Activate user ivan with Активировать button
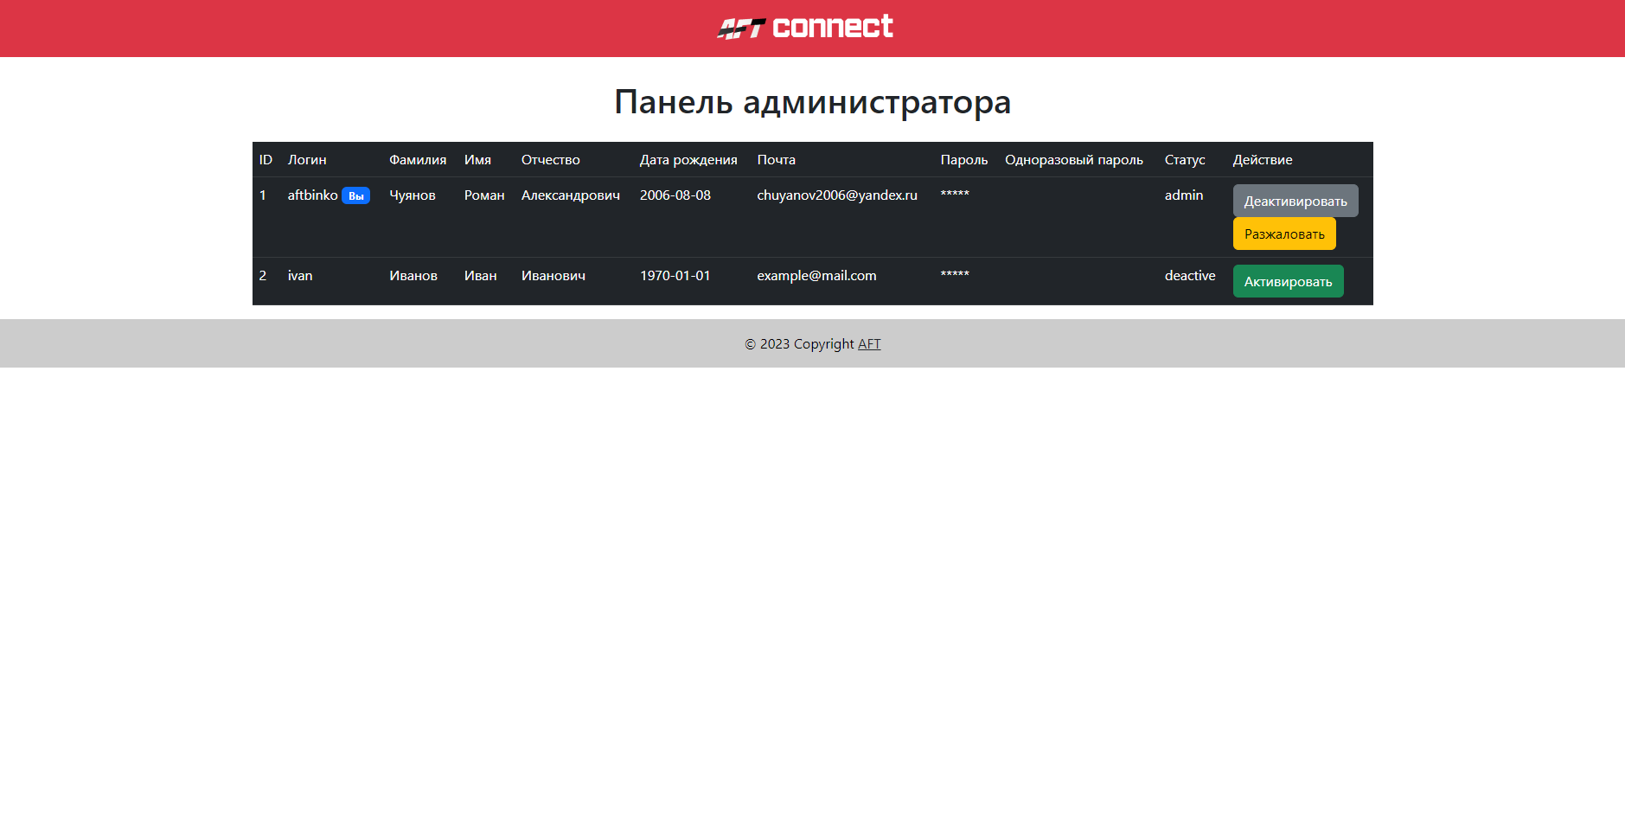 point(1288,281)
